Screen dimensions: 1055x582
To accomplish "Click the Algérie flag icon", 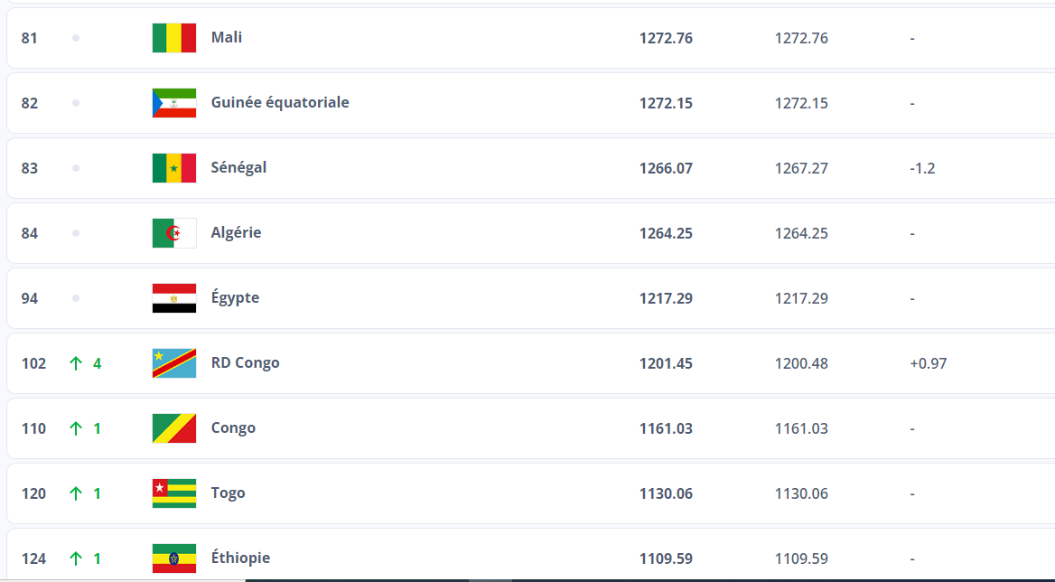I will pos(174,233).
